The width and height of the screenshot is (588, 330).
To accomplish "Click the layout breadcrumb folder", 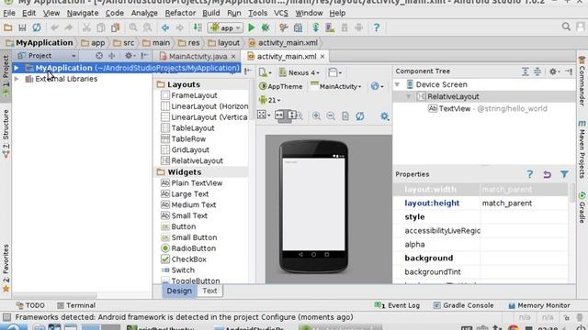I will (x=224, y=43).
